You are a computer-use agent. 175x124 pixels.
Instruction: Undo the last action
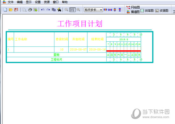click(43, 10)
